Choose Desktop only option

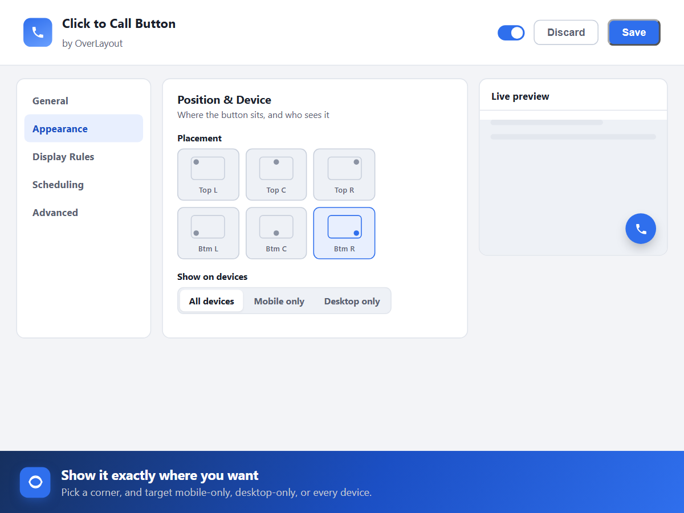click(x=352, y=301)
